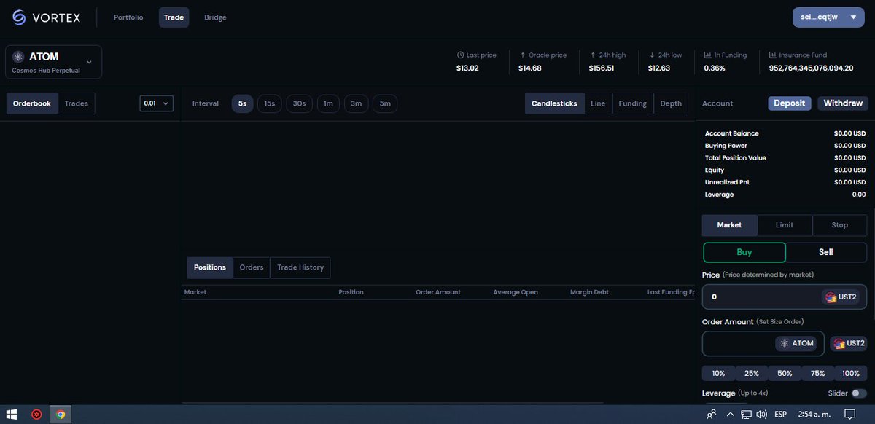The image size is (875, 424).
Task: Click the clock icon beside Last price
Action: point(460,55)
